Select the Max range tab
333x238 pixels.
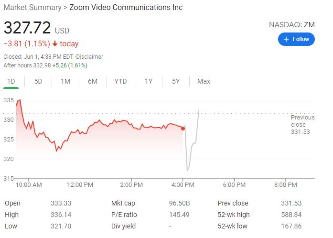coord(204,81)
